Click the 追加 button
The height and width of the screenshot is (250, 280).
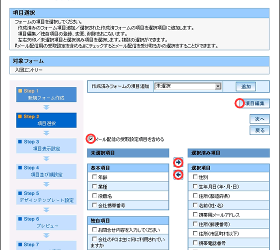click(246, 86)
